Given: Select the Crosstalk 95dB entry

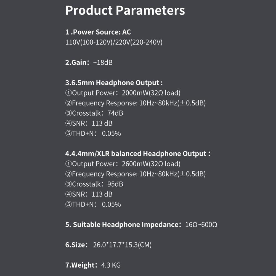Looking at the screenshot, I should click(94, 184).
